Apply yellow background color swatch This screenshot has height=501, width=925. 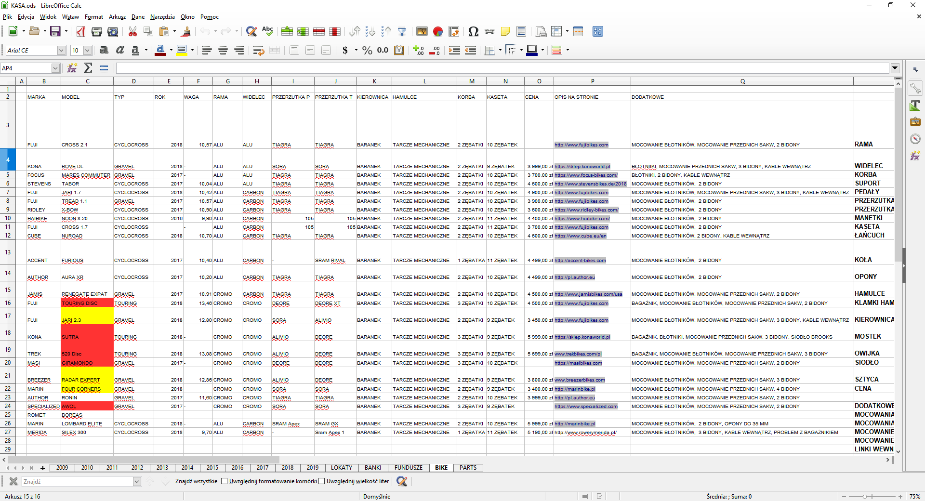point(182,50)
